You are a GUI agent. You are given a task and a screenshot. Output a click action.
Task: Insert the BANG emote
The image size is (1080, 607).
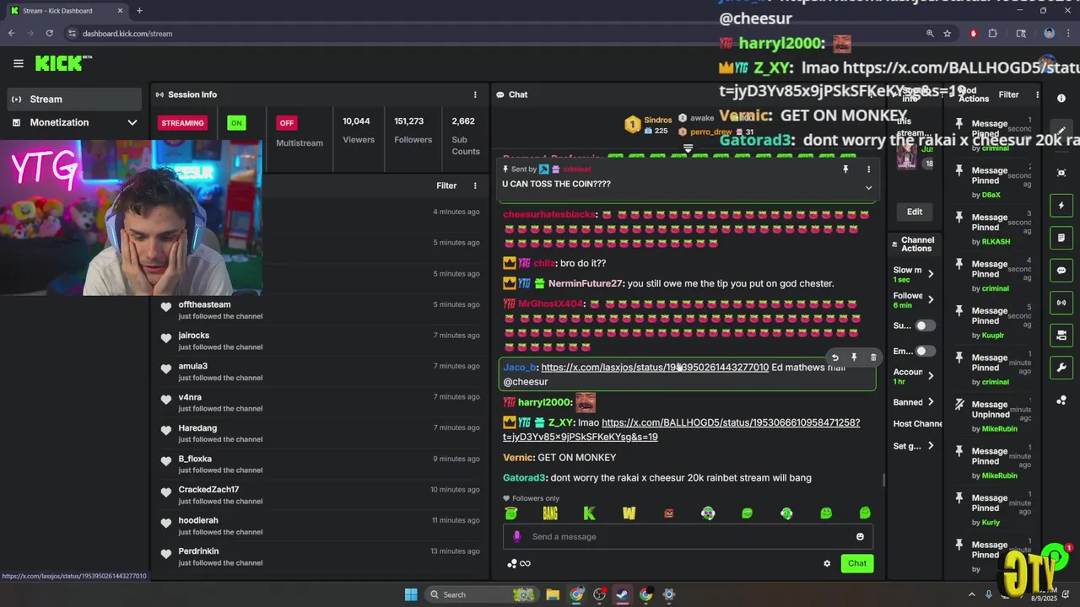(x=550, y=513)
